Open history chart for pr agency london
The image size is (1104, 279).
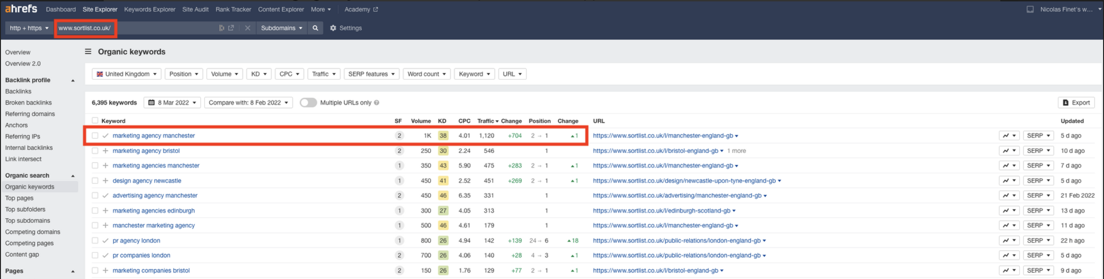[1009, 241]
